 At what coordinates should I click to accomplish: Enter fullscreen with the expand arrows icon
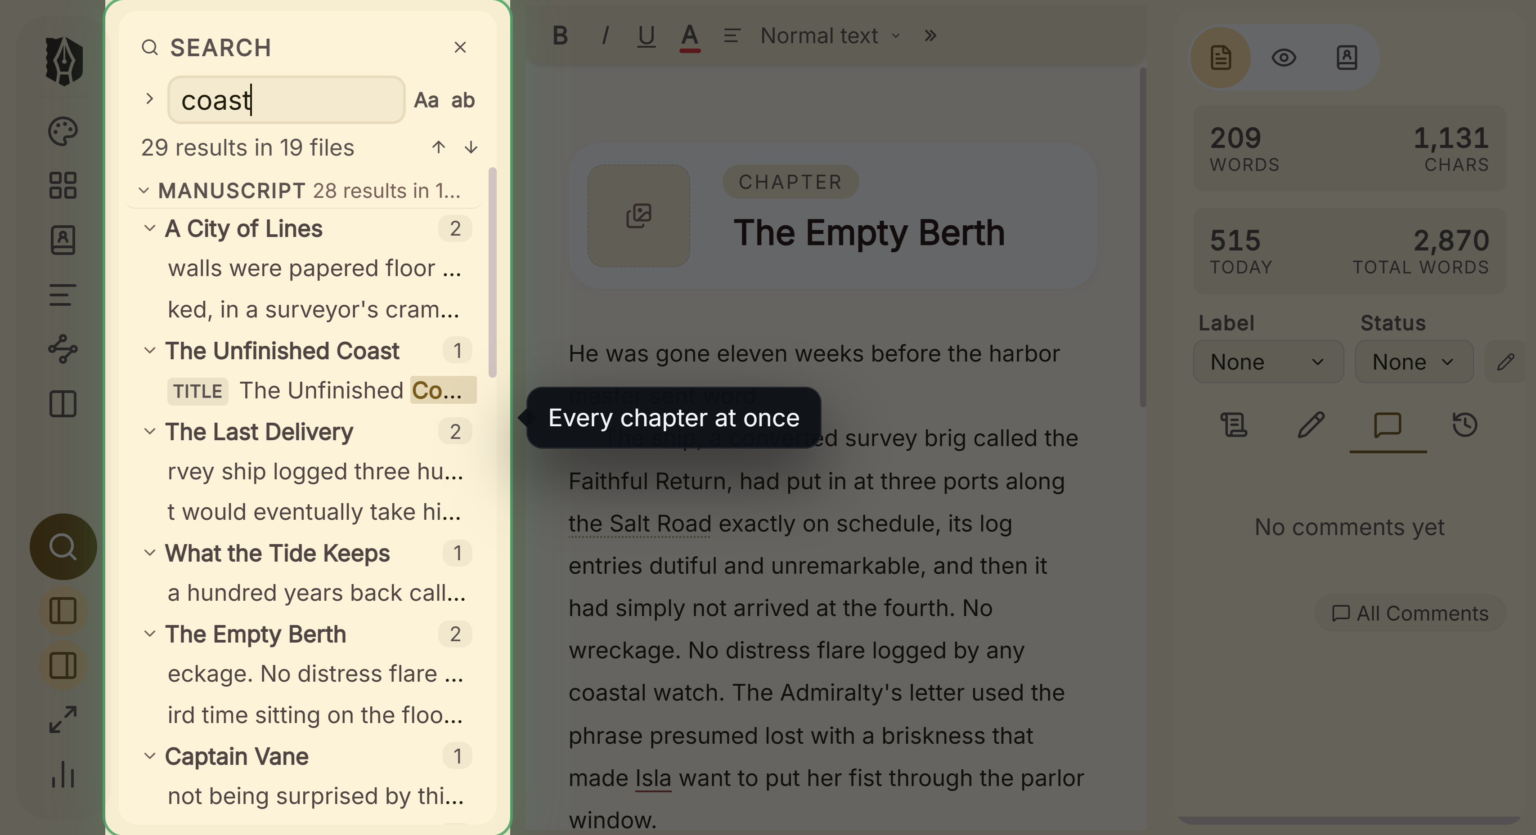point(63,720)
